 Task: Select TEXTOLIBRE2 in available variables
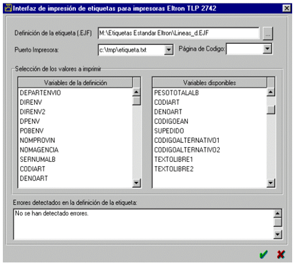coord(174,169)
